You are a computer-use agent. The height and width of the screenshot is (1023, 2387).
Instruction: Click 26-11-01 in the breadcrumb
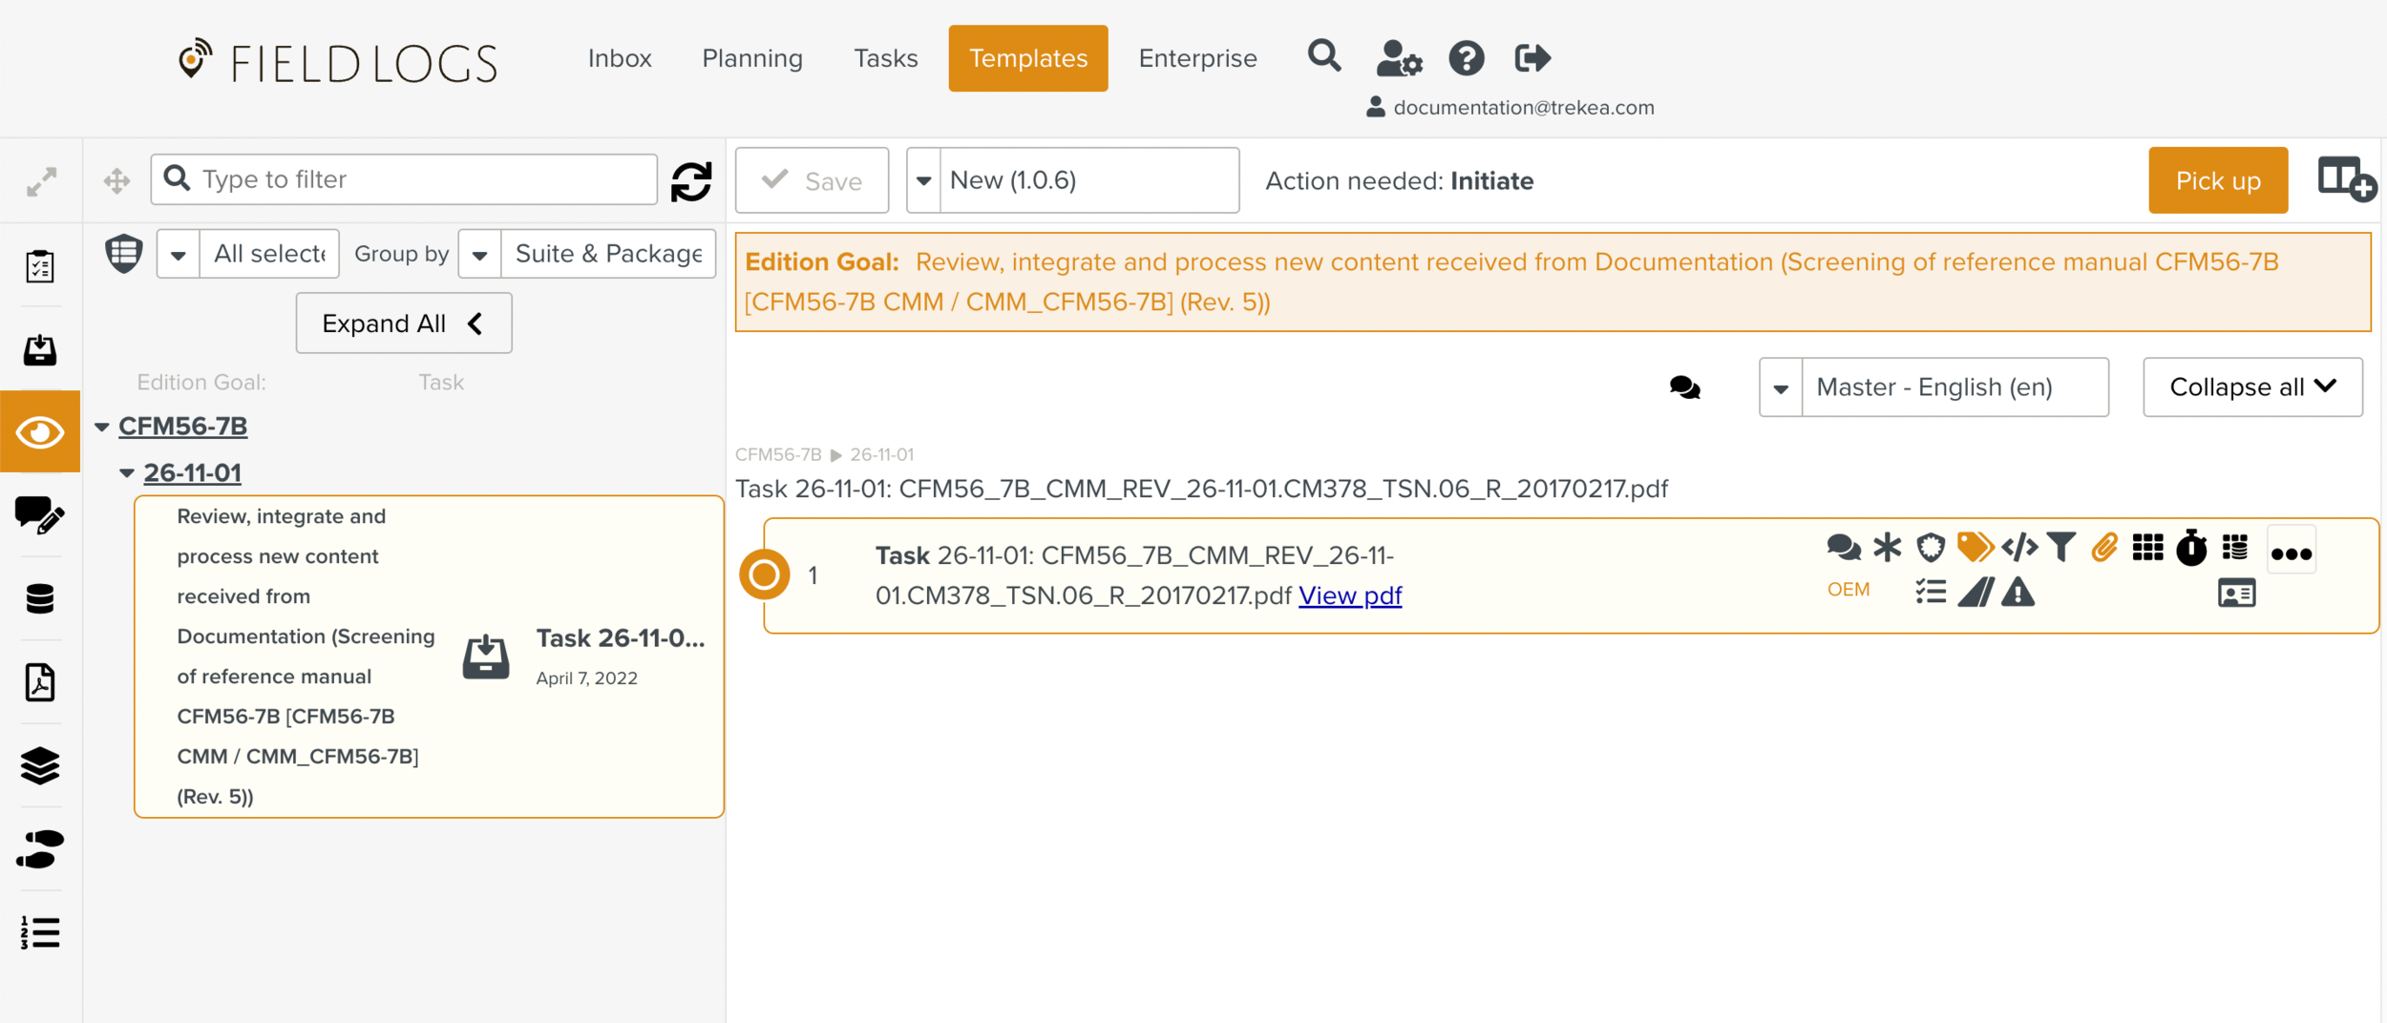881,455
